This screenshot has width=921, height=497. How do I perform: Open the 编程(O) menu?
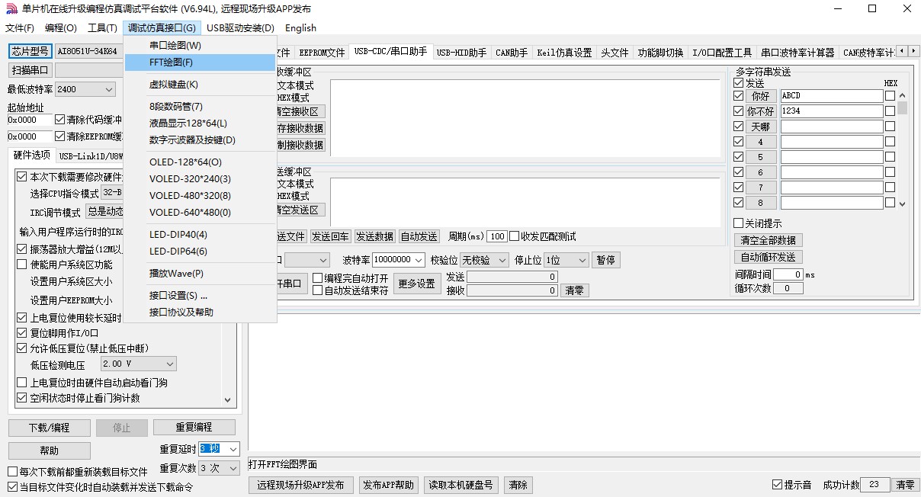pyautogui.click(x=61, y=28)
